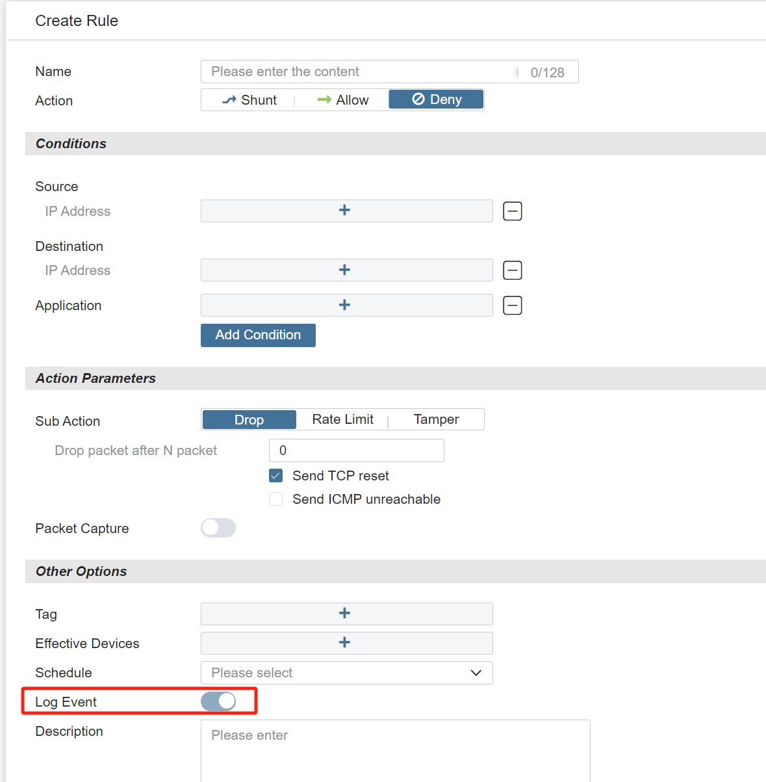This screenshot has height=782, width=766.
Task: Turn on the Packet Capture toggle
Action: [218, 528]
